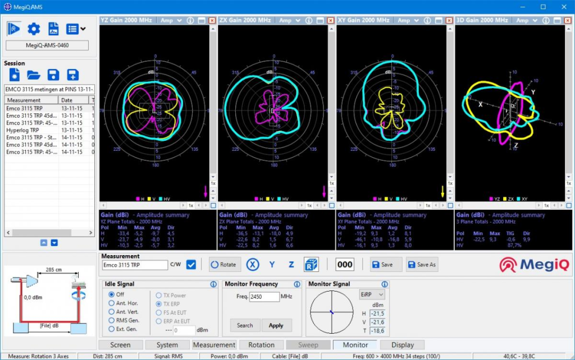Select the circled X axis icon
The image size is (575, 360).
click(253, 265)
